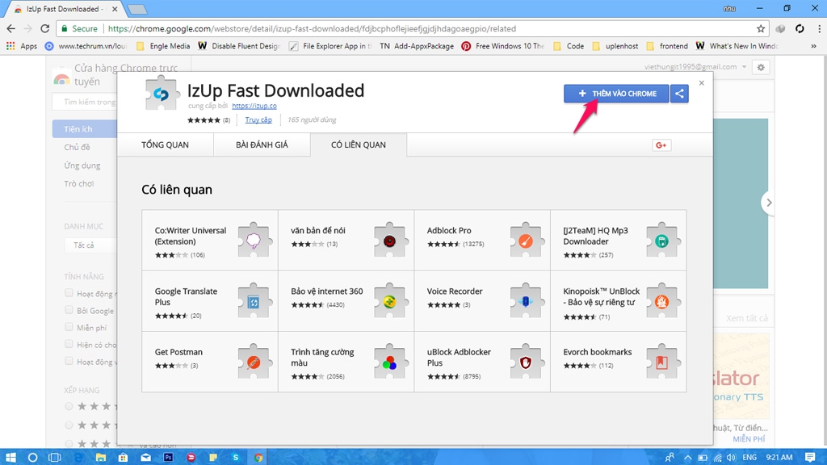Open the Add-AppxPackage bookmark
Screen dimensions: 827x465
coord(417,46)
